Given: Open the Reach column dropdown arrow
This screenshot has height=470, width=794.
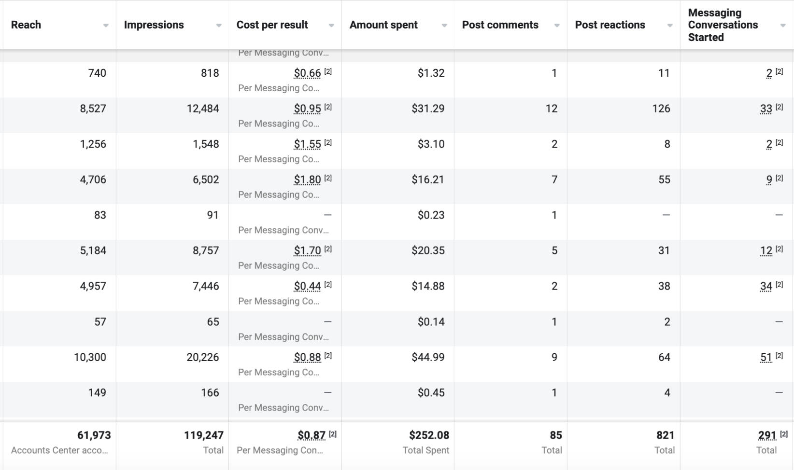Looking at the screenshot, I should click(106, 26).
